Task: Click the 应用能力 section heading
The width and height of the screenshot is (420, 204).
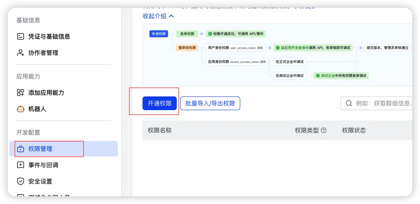Action: [28, 76]
